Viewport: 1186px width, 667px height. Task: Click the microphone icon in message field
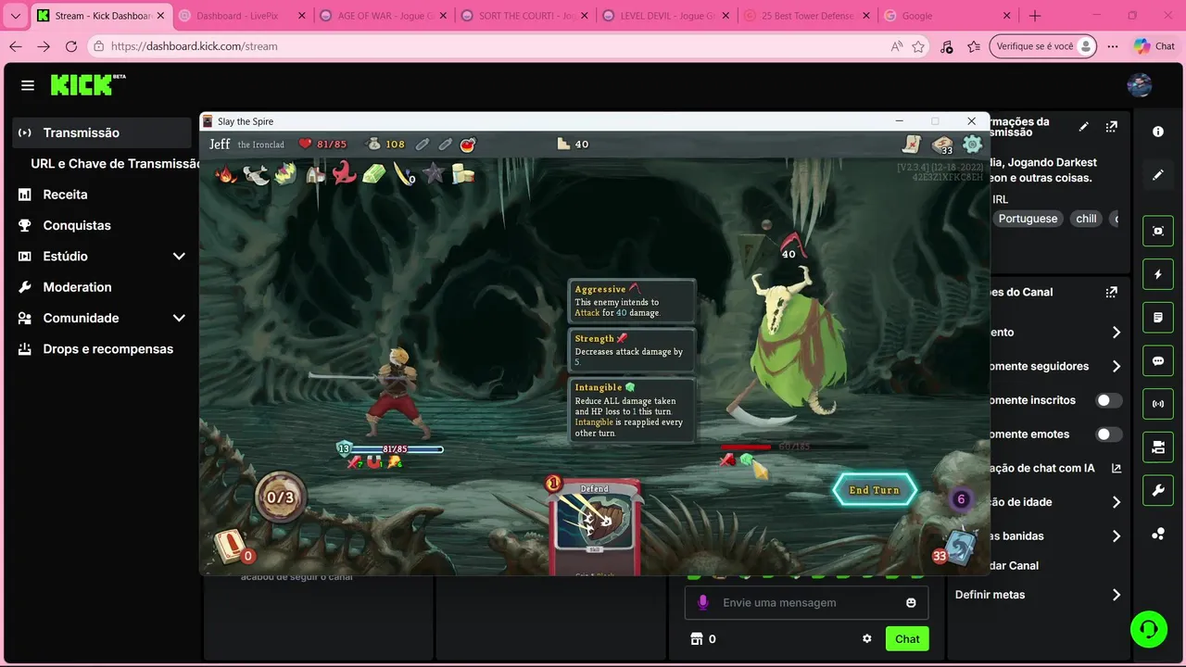[x=702, y=602]
